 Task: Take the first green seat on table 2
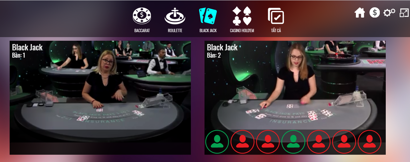click(x=217, y=142)
